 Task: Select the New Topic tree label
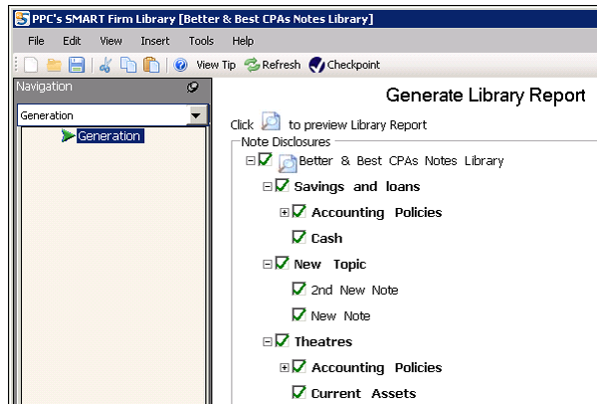tap(330, 265)
